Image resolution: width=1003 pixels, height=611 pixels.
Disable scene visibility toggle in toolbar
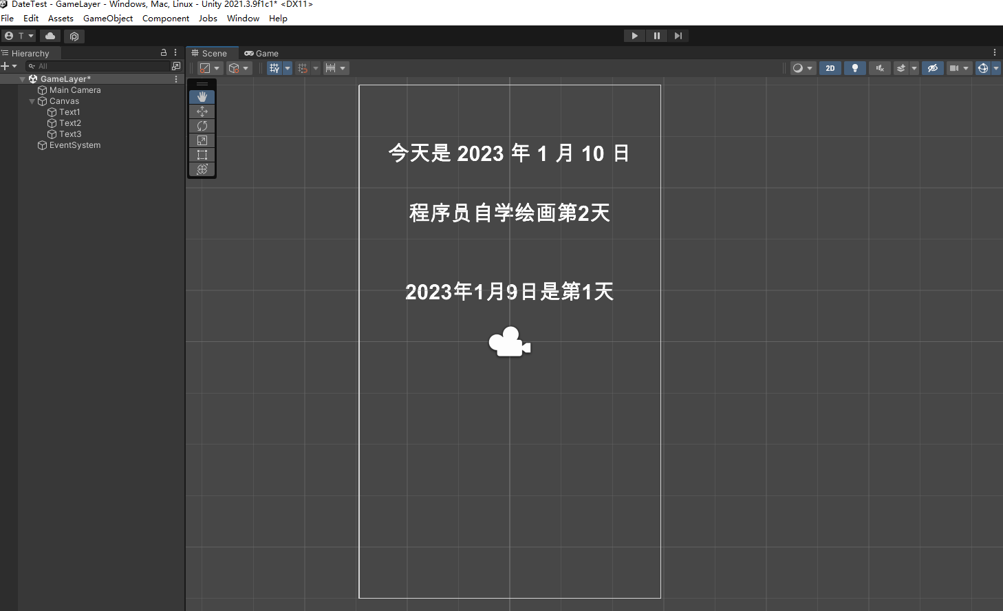tap(932, 67)
